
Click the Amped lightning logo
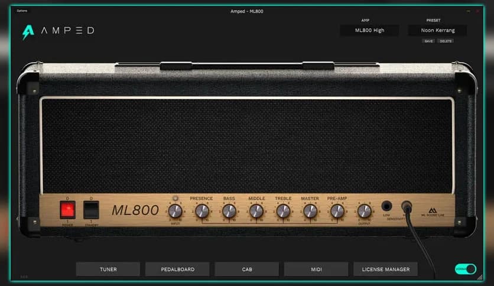[x=28, y=32]
